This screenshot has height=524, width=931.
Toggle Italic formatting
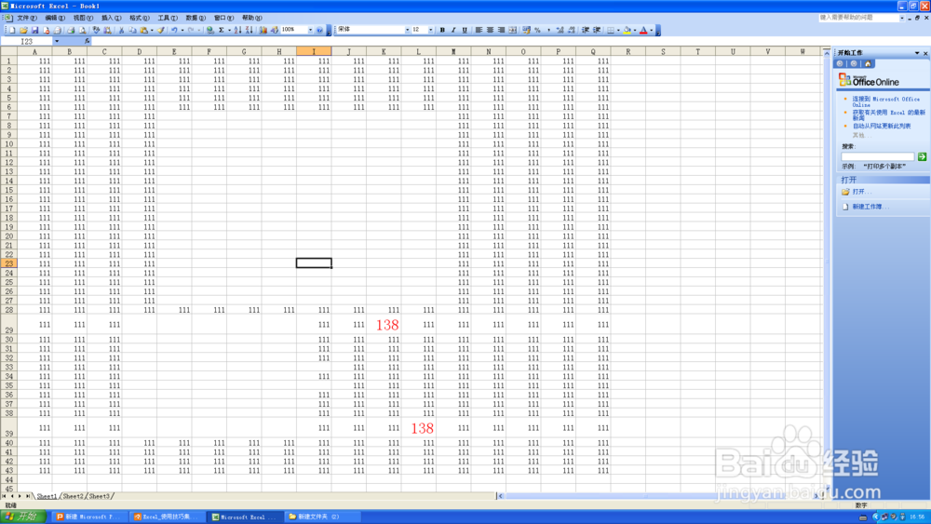453,30
